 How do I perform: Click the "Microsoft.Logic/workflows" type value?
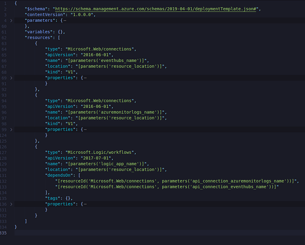click(x=100, y=152)
